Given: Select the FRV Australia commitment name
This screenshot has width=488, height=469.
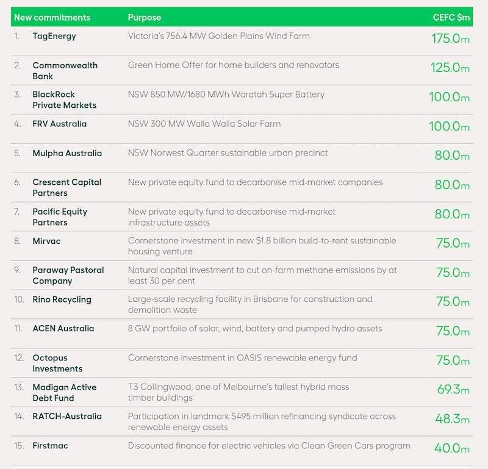Looking at the screenshot, I should [x=59, y=124].
